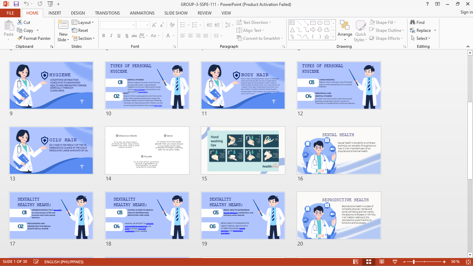Undo the last action
The image size is (473, 266).
pyautogui.click(x=26, y=4)
